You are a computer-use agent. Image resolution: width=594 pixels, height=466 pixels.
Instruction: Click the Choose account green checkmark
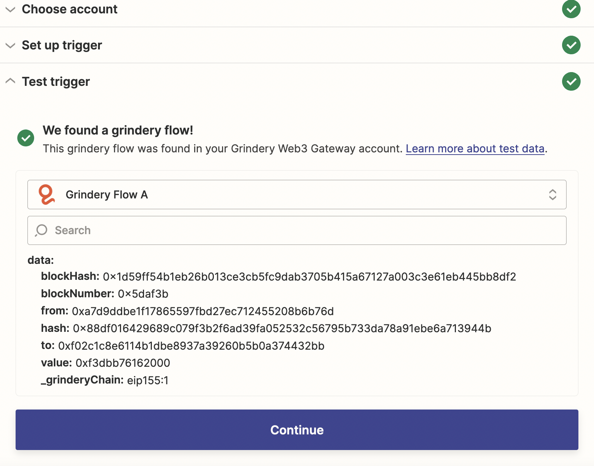click(571, 9)
